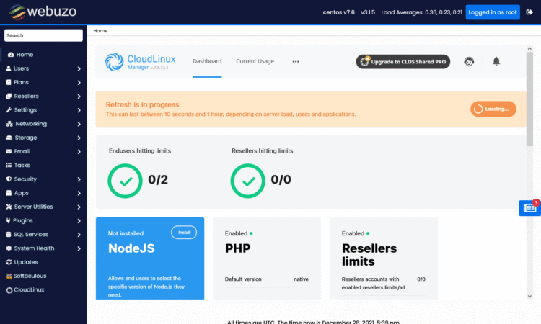Click the PHP card title
The image size is (541, 324).
(x=238, y=248)
